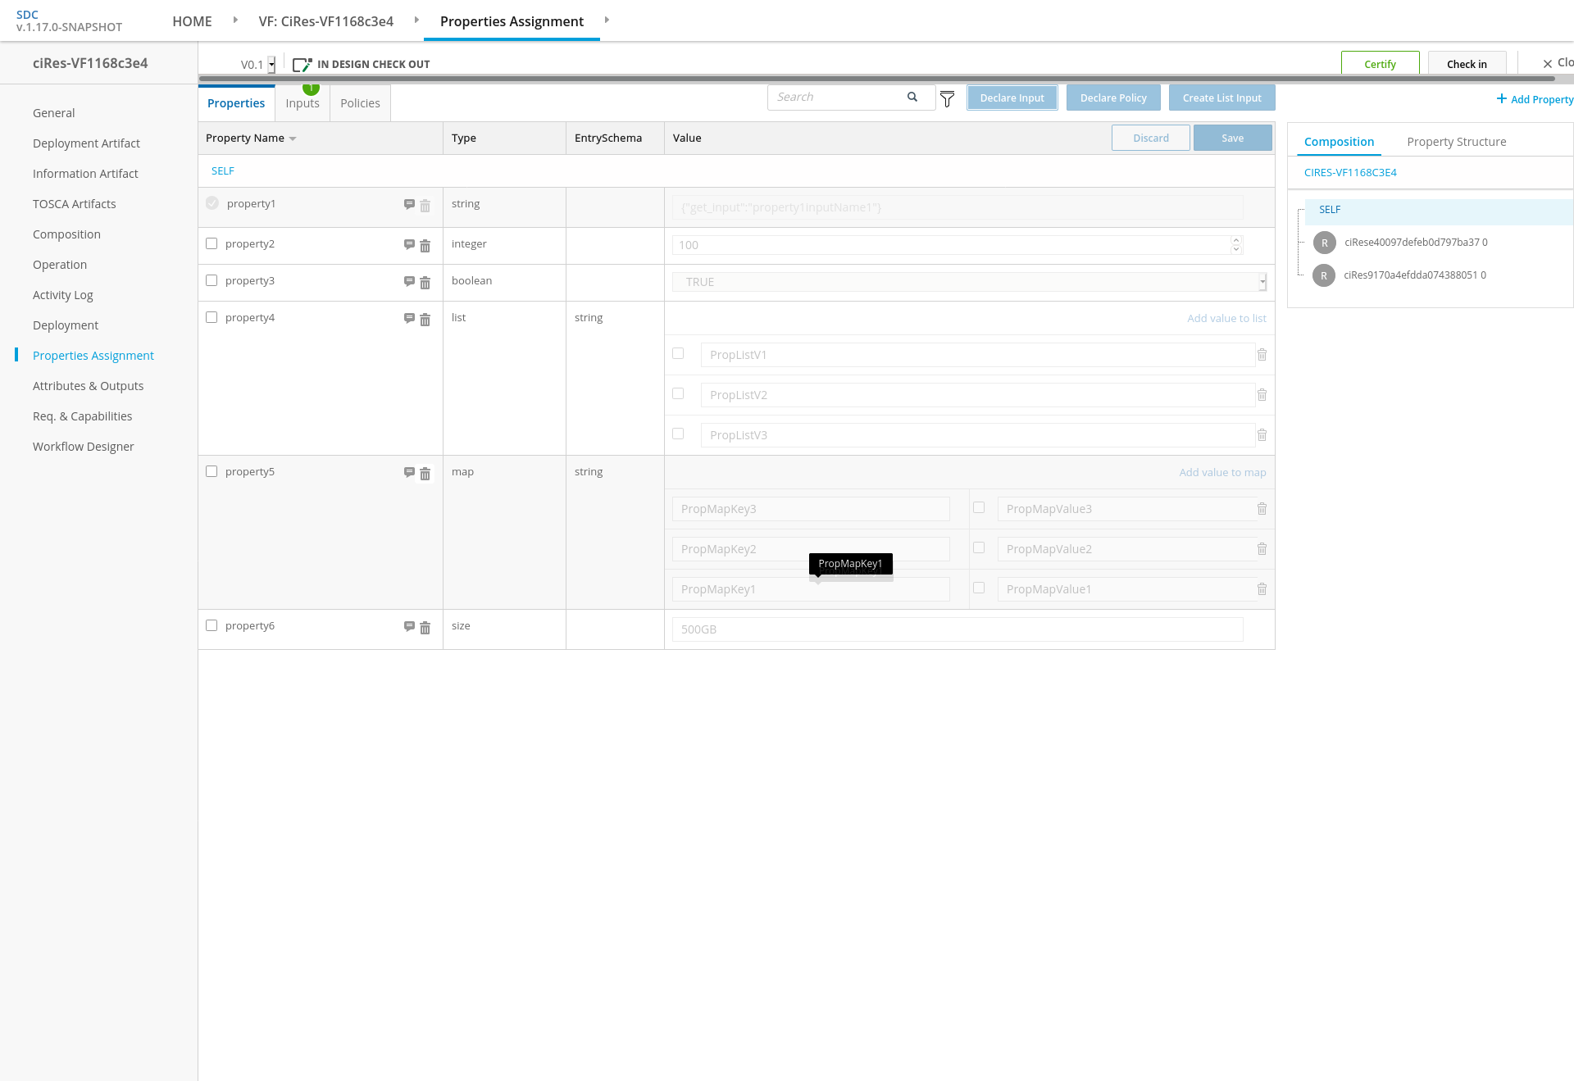Tick the property6 checkbox

coord(212,625)
